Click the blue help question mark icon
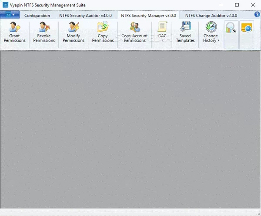Viewport: 261px width, 216px height. [x=257, y=14]
